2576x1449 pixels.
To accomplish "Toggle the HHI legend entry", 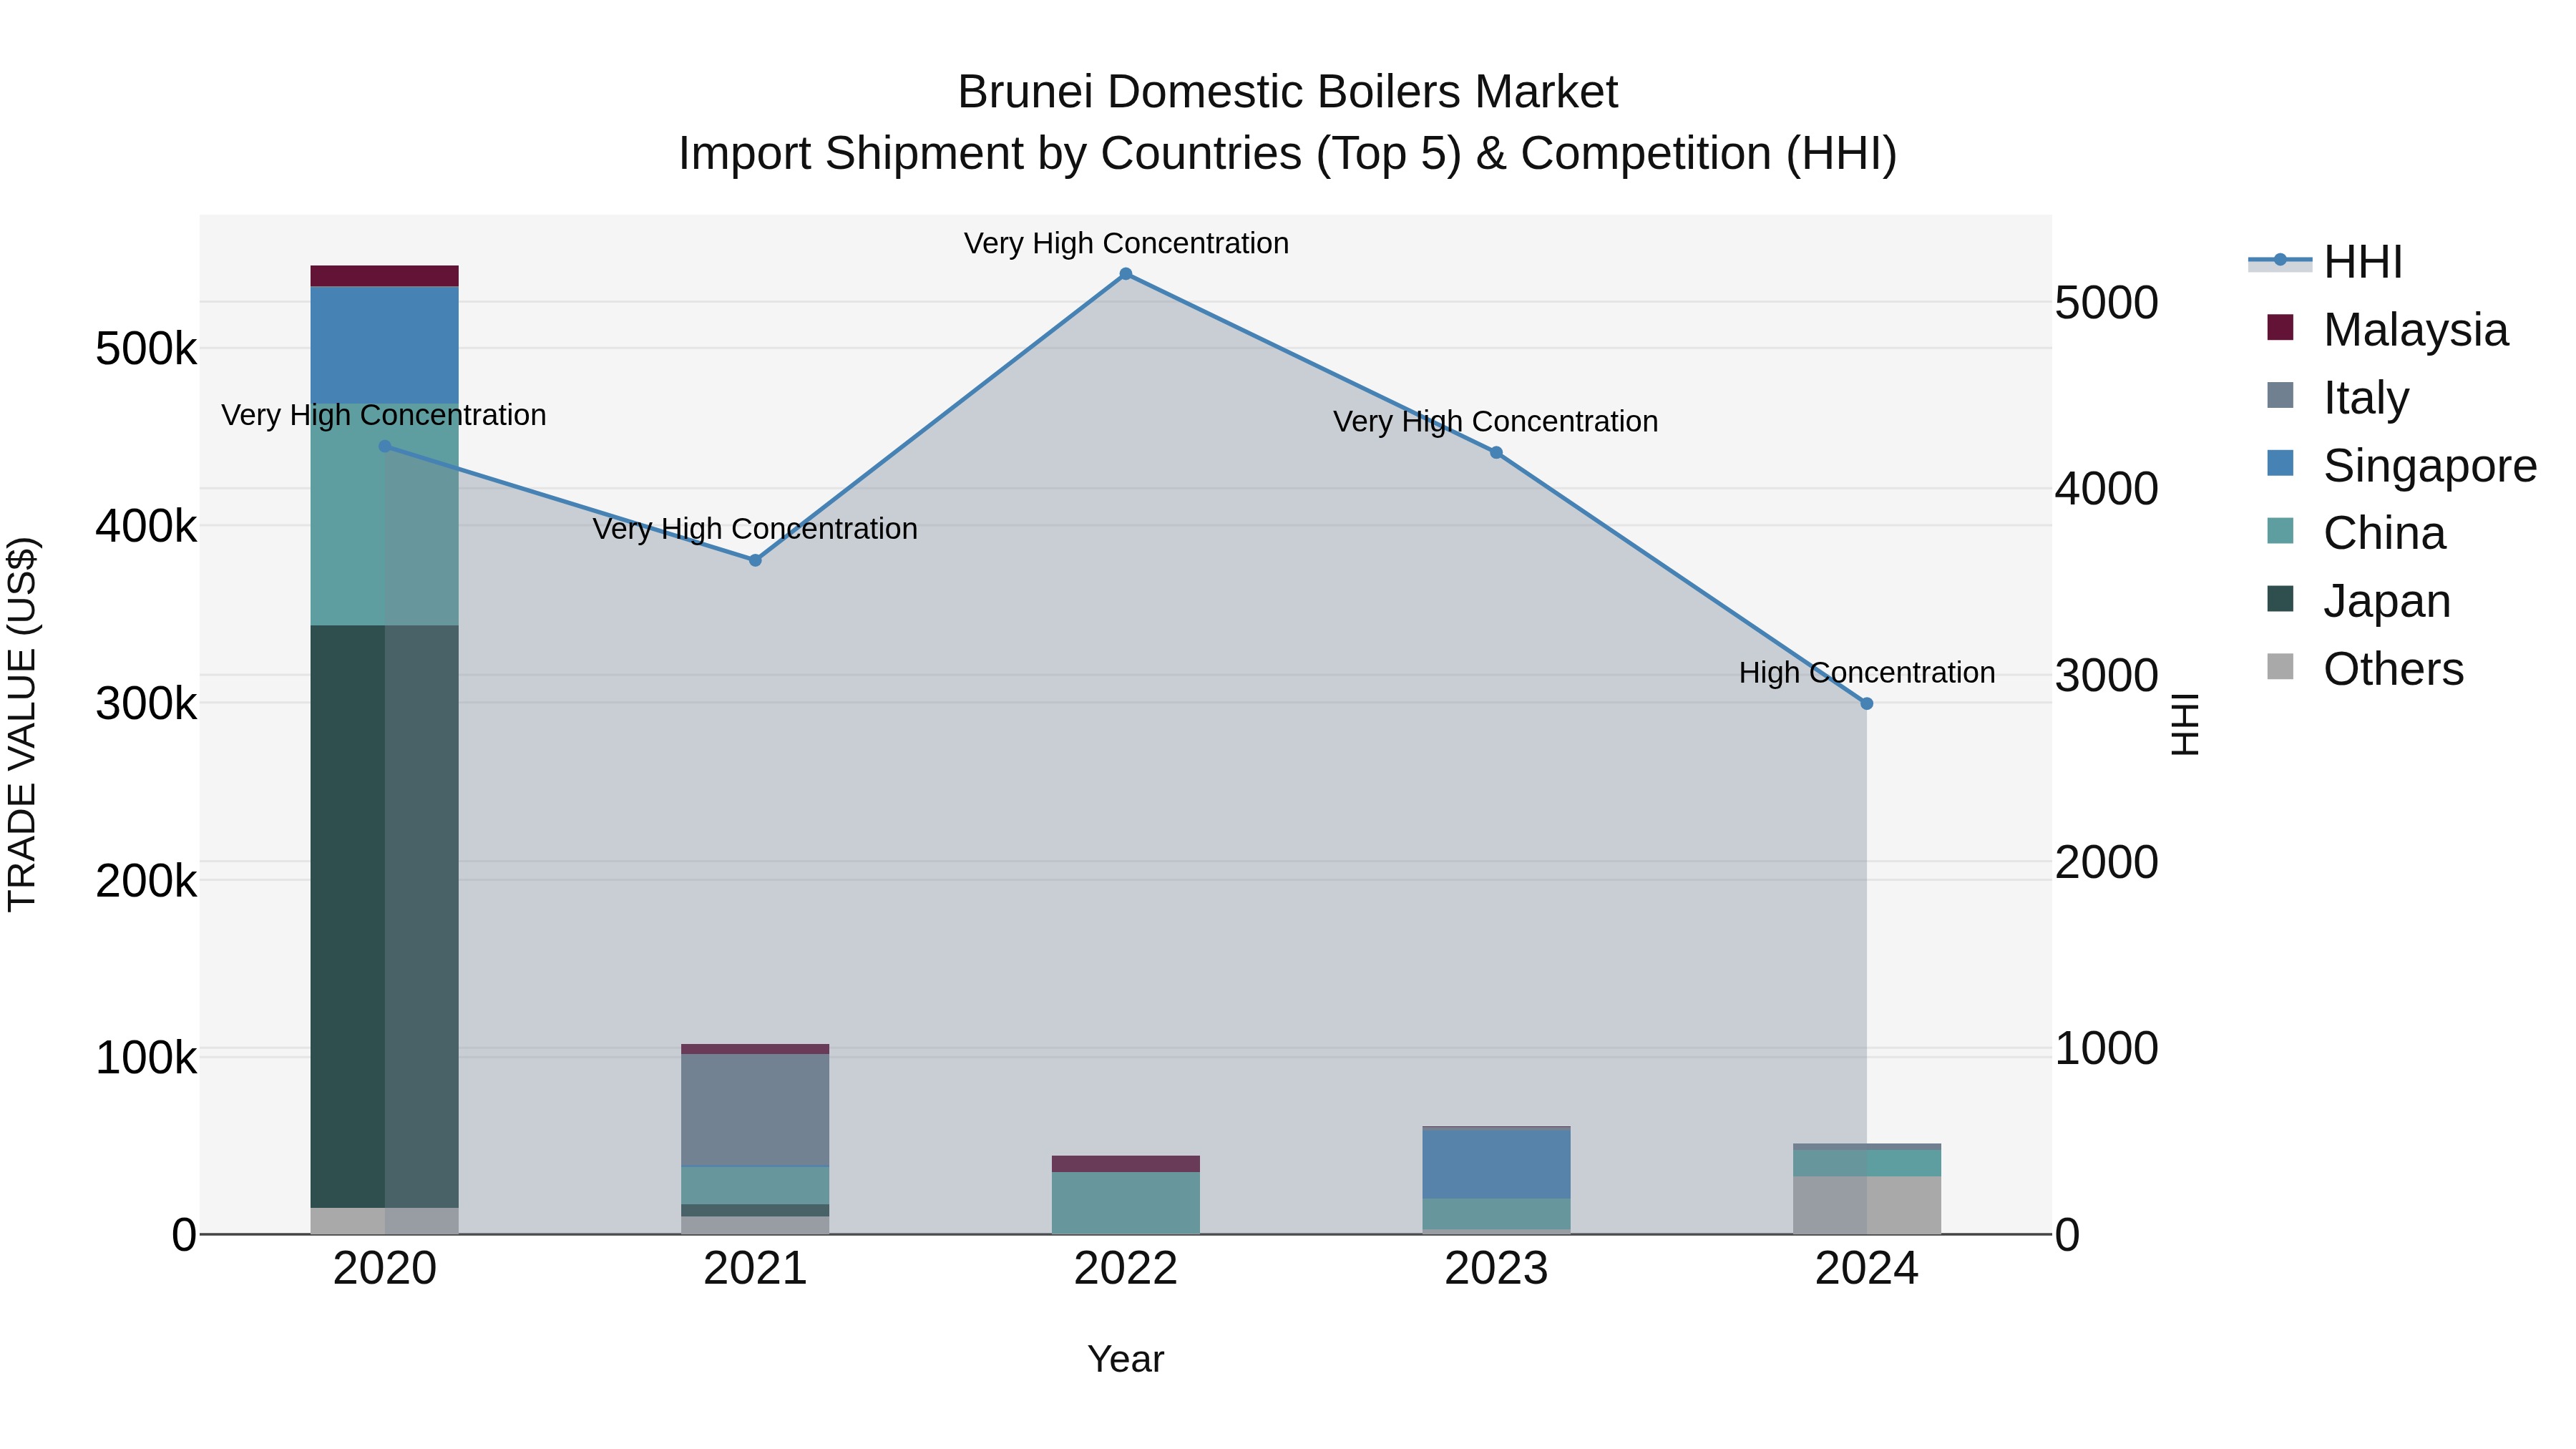I will pyautogui.click(x=2325, y=262).
